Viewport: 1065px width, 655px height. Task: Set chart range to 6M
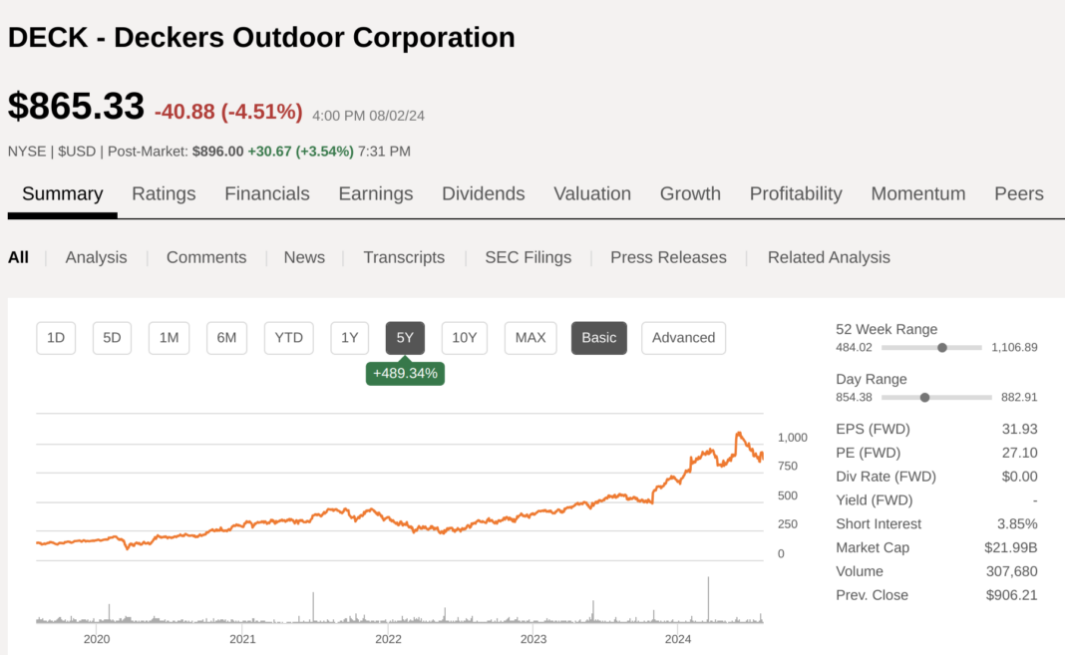pyautogui.click(x=226, y=338)
